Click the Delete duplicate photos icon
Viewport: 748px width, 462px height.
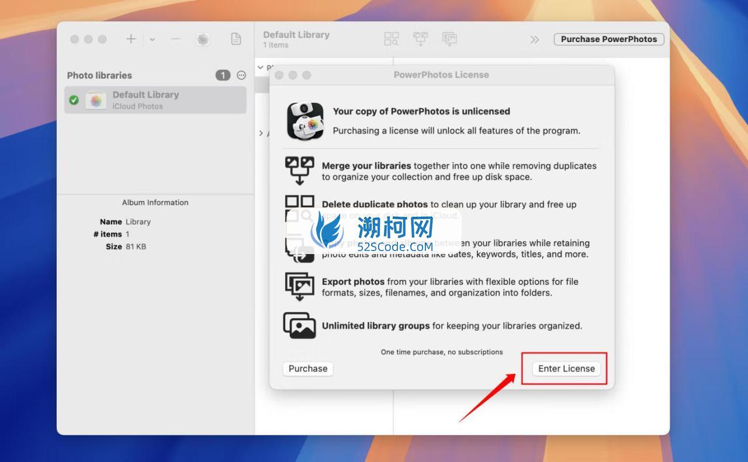coord(299,209)
